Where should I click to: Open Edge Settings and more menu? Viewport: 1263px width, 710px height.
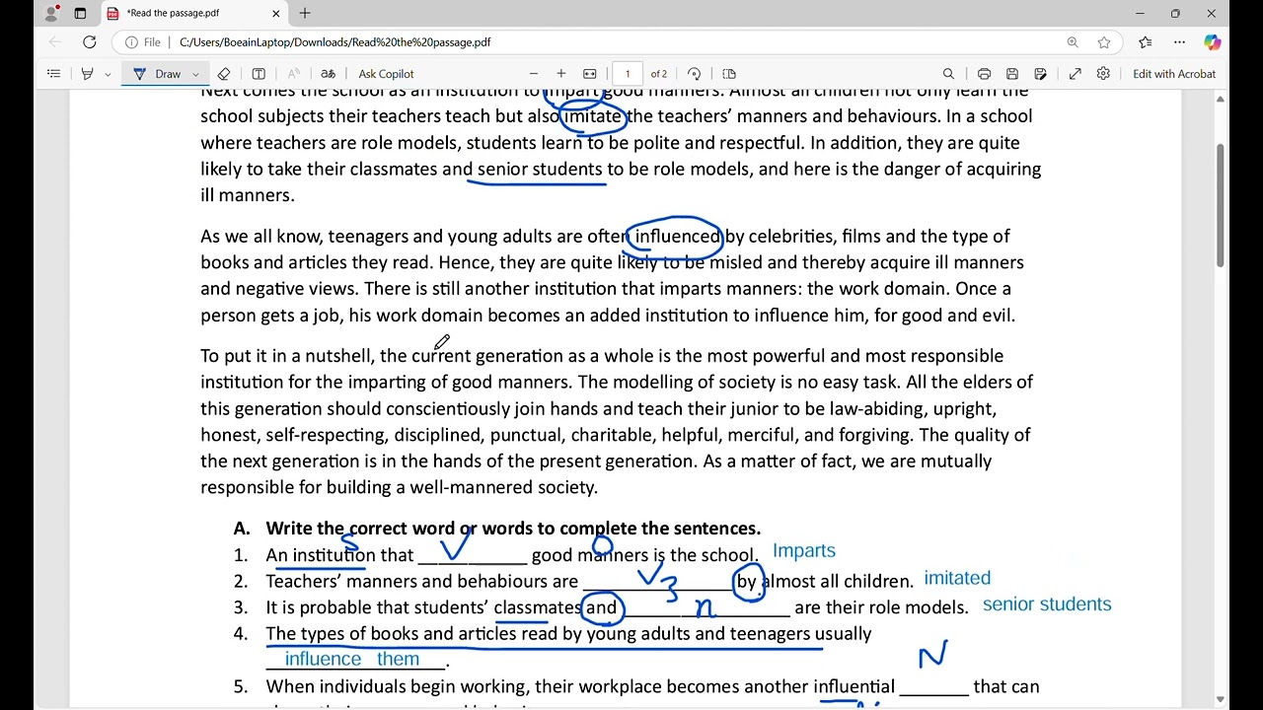1179,42
